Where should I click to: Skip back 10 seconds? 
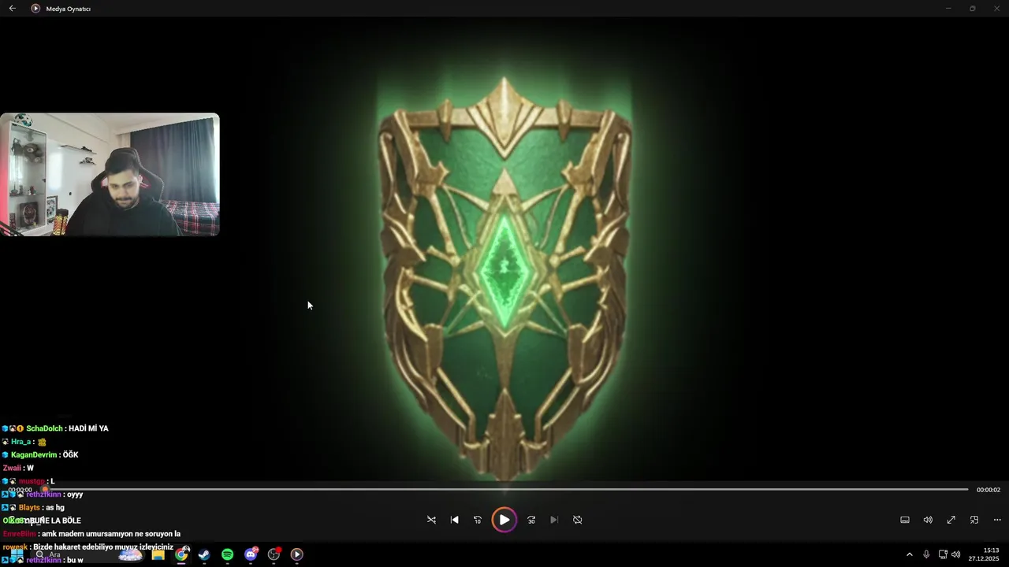pos(478,520)
